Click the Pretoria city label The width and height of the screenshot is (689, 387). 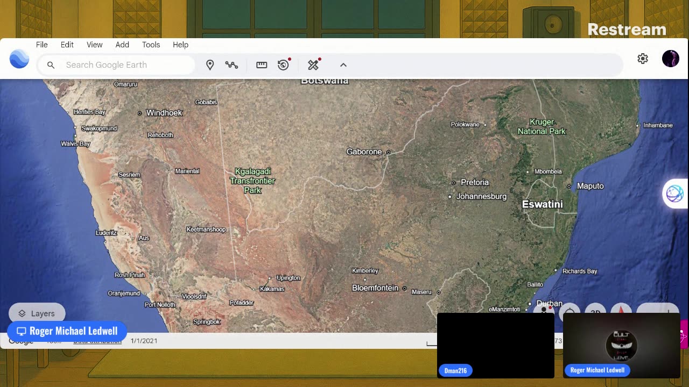475,182
